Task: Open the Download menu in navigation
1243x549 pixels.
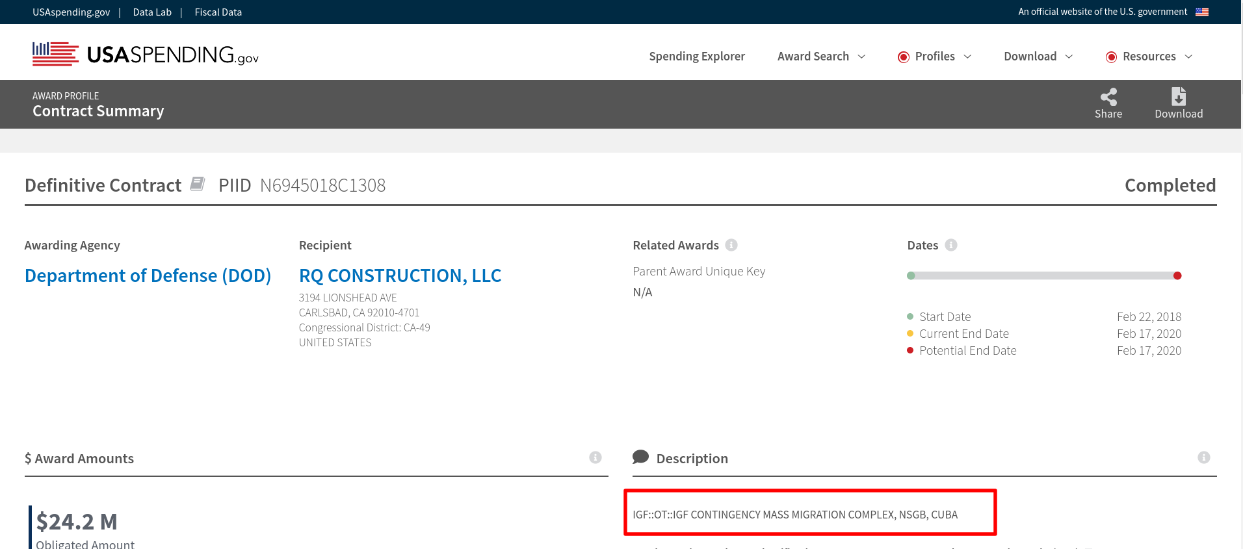Action: (1030, 57)
